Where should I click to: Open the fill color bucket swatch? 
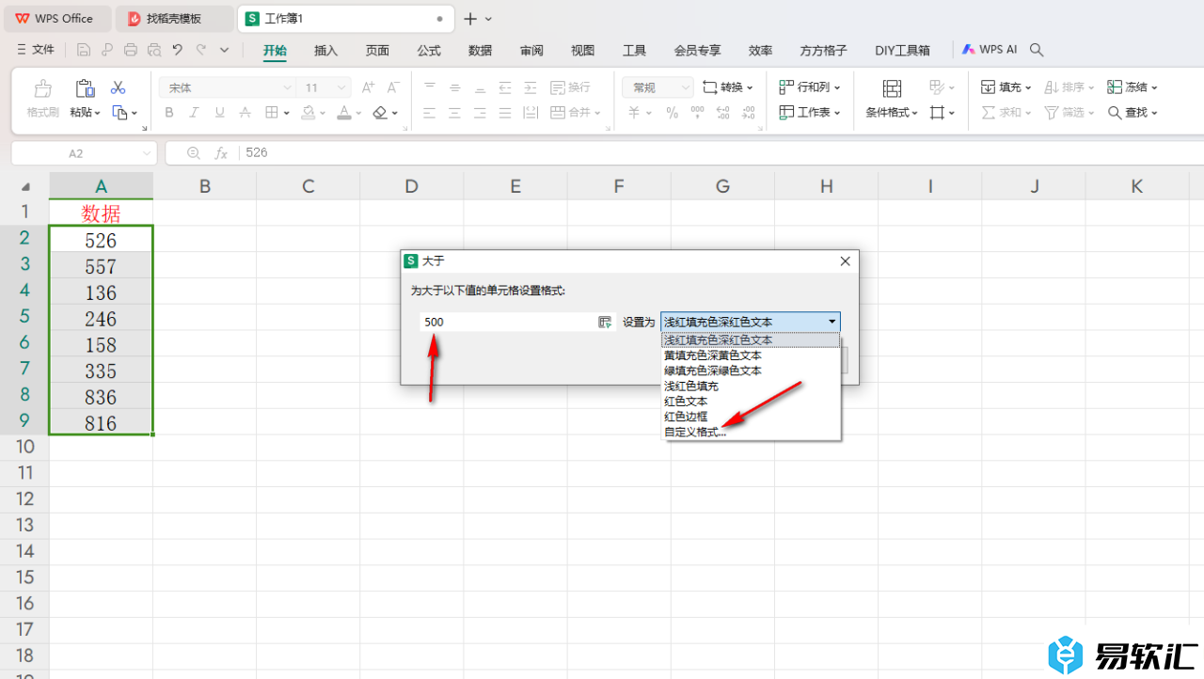(308, 113)
